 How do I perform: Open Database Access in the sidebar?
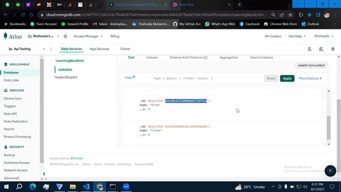tap(17, 163)
